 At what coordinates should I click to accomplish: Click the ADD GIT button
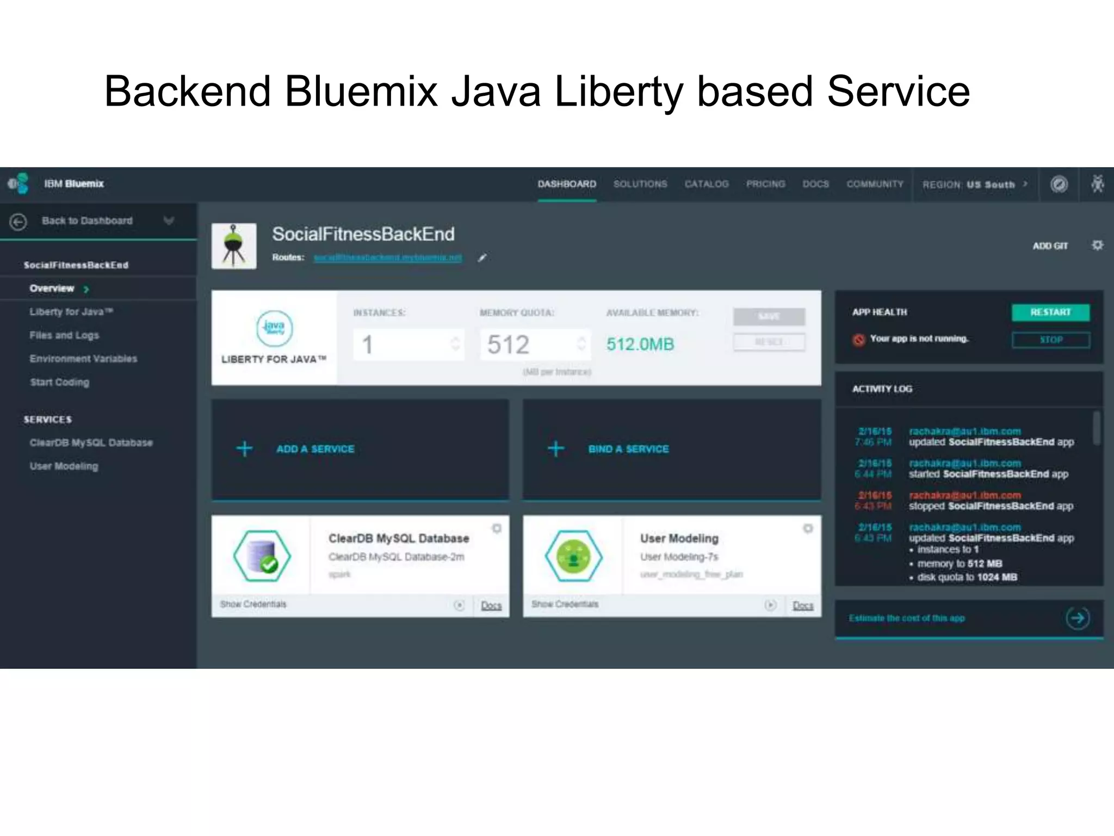(x=1050, y=246)
